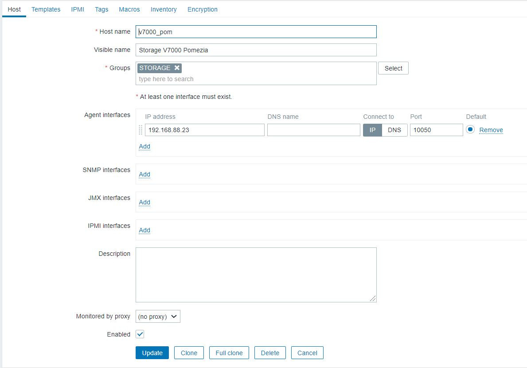Add a JMX interface

144,202
